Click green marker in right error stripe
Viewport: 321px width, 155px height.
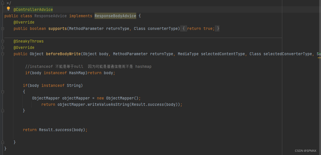pos(319,53)
